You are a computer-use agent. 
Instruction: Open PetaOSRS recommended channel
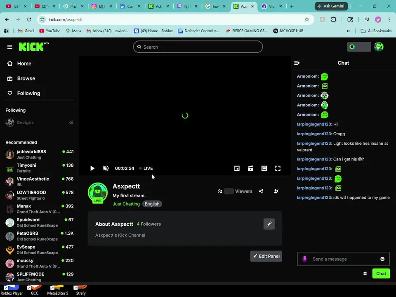(40, 236)
